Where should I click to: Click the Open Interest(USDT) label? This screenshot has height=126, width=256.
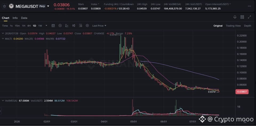point(218,4)
